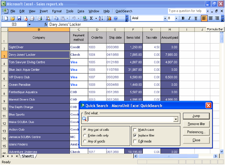Open the help question box dropdown
This screenshot has height=165, width=225.
pyautogui.click(x=208, y=11)
